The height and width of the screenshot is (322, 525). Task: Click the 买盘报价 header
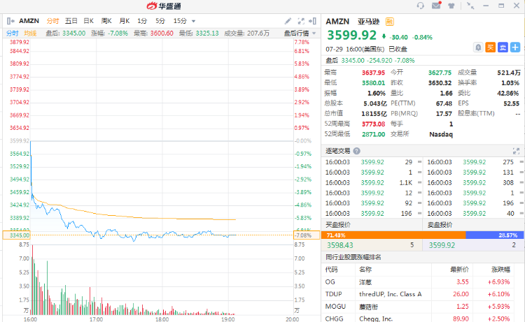pyautogui.click(x=338, y=225)
